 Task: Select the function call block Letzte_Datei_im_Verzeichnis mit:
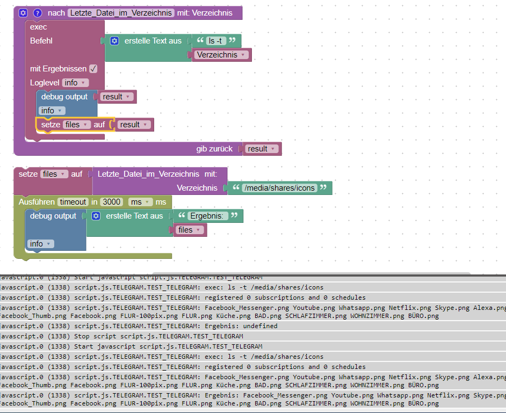tap(157, 174)
